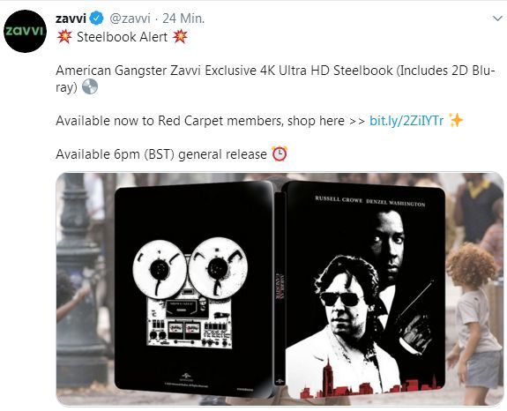Click Russell Crowe Denzel Washington cover title
This screenshot has height=411, width=507.
[x=370, y=201]
